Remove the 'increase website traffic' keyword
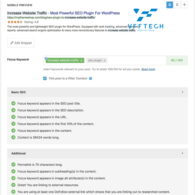The image size is (195, 195). click(x=81, y=61)
